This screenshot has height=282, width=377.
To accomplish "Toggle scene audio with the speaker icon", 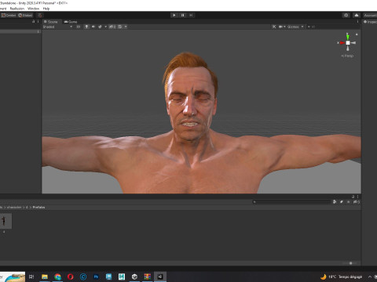I will 93,27.
